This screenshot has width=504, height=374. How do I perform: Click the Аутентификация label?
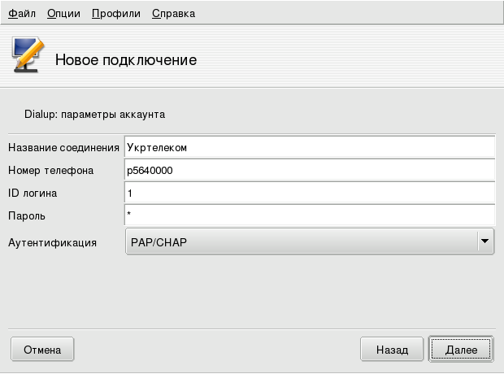(x=52, y=242)
